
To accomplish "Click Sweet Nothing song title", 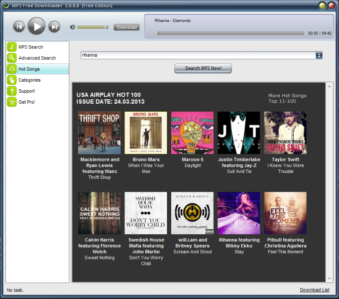I will pos(100,258).
